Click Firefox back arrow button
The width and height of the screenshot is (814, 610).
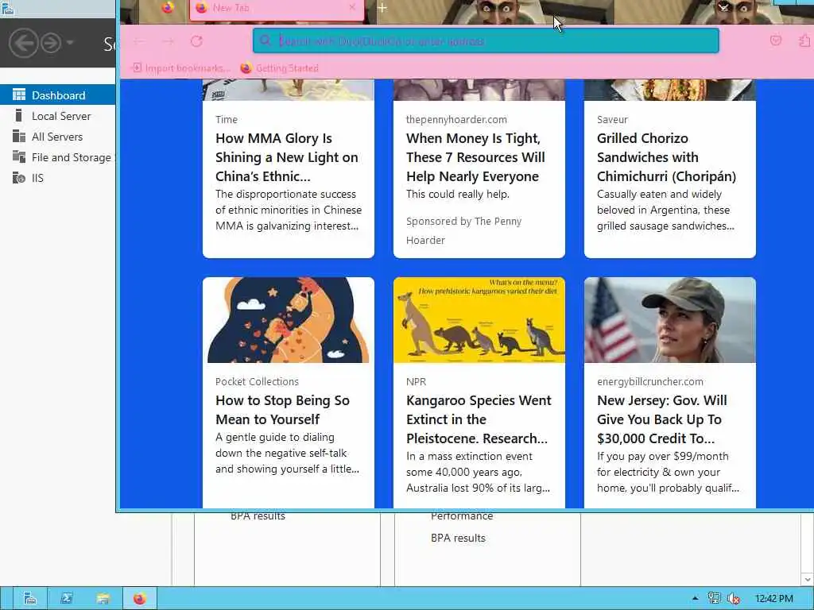point(139,41)
